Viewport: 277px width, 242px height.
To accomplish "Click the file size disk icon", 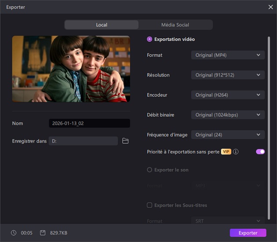I will pyautogui.click(x=43, y=233).
